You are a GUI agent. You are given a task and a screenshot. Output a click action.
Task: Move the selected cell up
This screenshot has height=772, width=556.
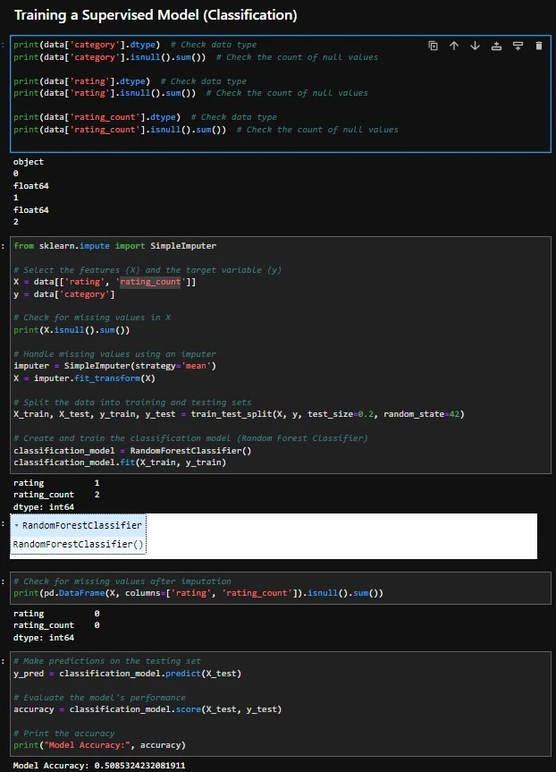[x=454, y=46]
